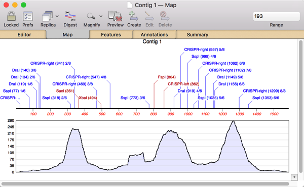This screenshot has height=187, width=304.
Task: Select the Magnify glass icon
Action: [91, 16]
